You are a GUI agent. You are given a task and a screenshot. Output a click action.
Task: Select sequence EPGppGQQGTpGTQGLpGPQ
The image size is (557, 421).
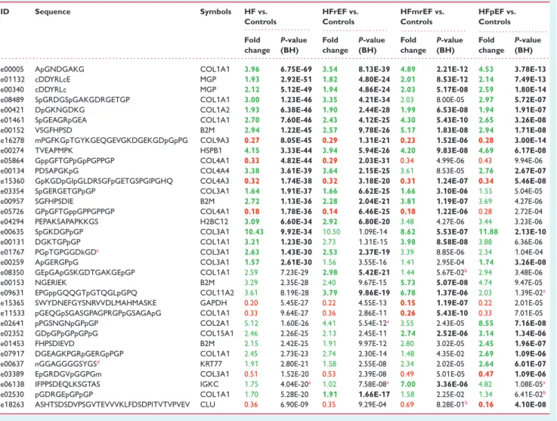tap(86, 293)
